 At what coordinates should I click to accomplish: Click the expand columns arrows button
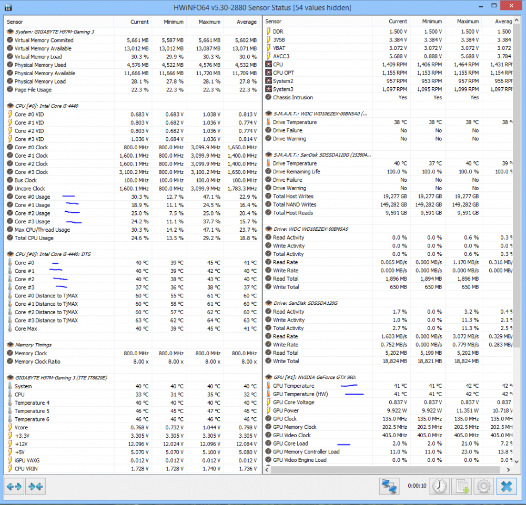click(14, 487)
